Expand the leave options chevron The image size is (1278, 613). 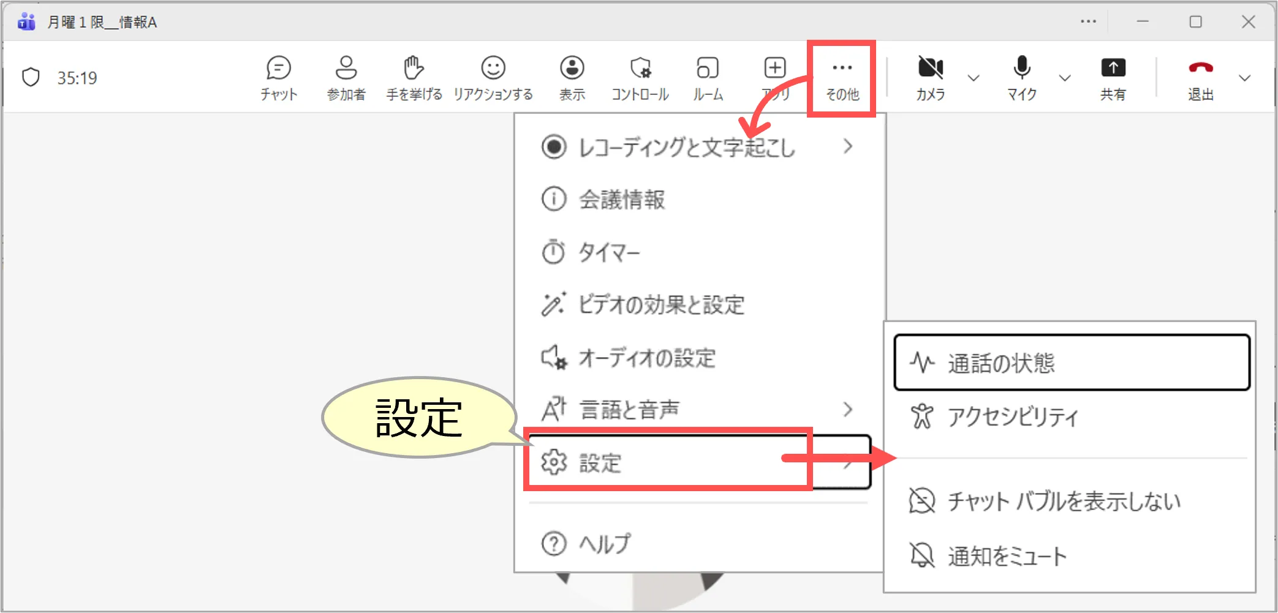(1244, 78)
